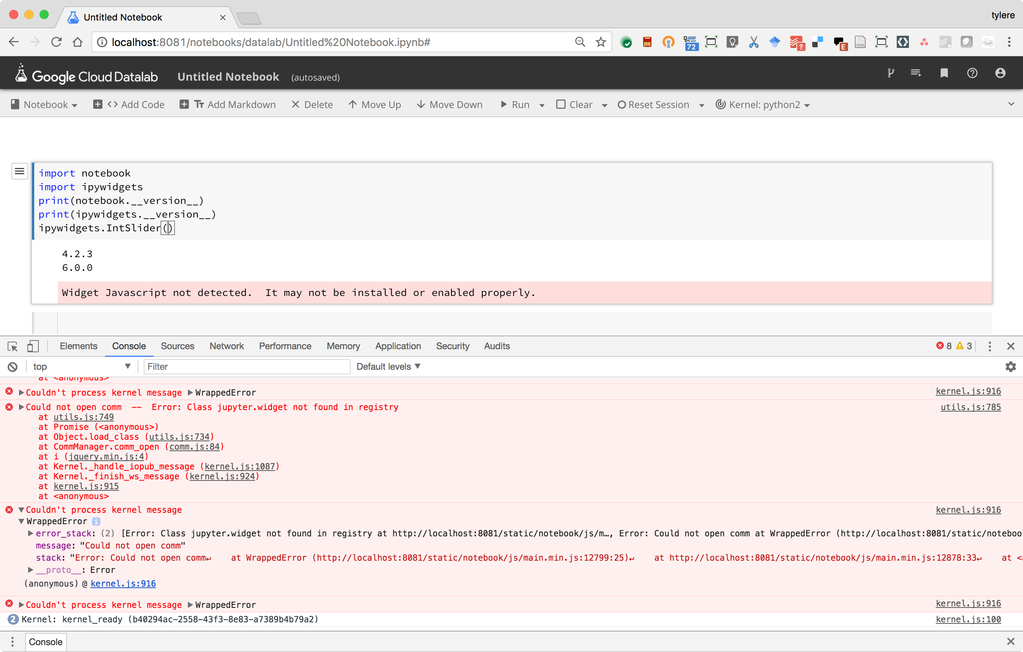
Task: Switch to the Network tab in DevTools
Action: point(226,346)
